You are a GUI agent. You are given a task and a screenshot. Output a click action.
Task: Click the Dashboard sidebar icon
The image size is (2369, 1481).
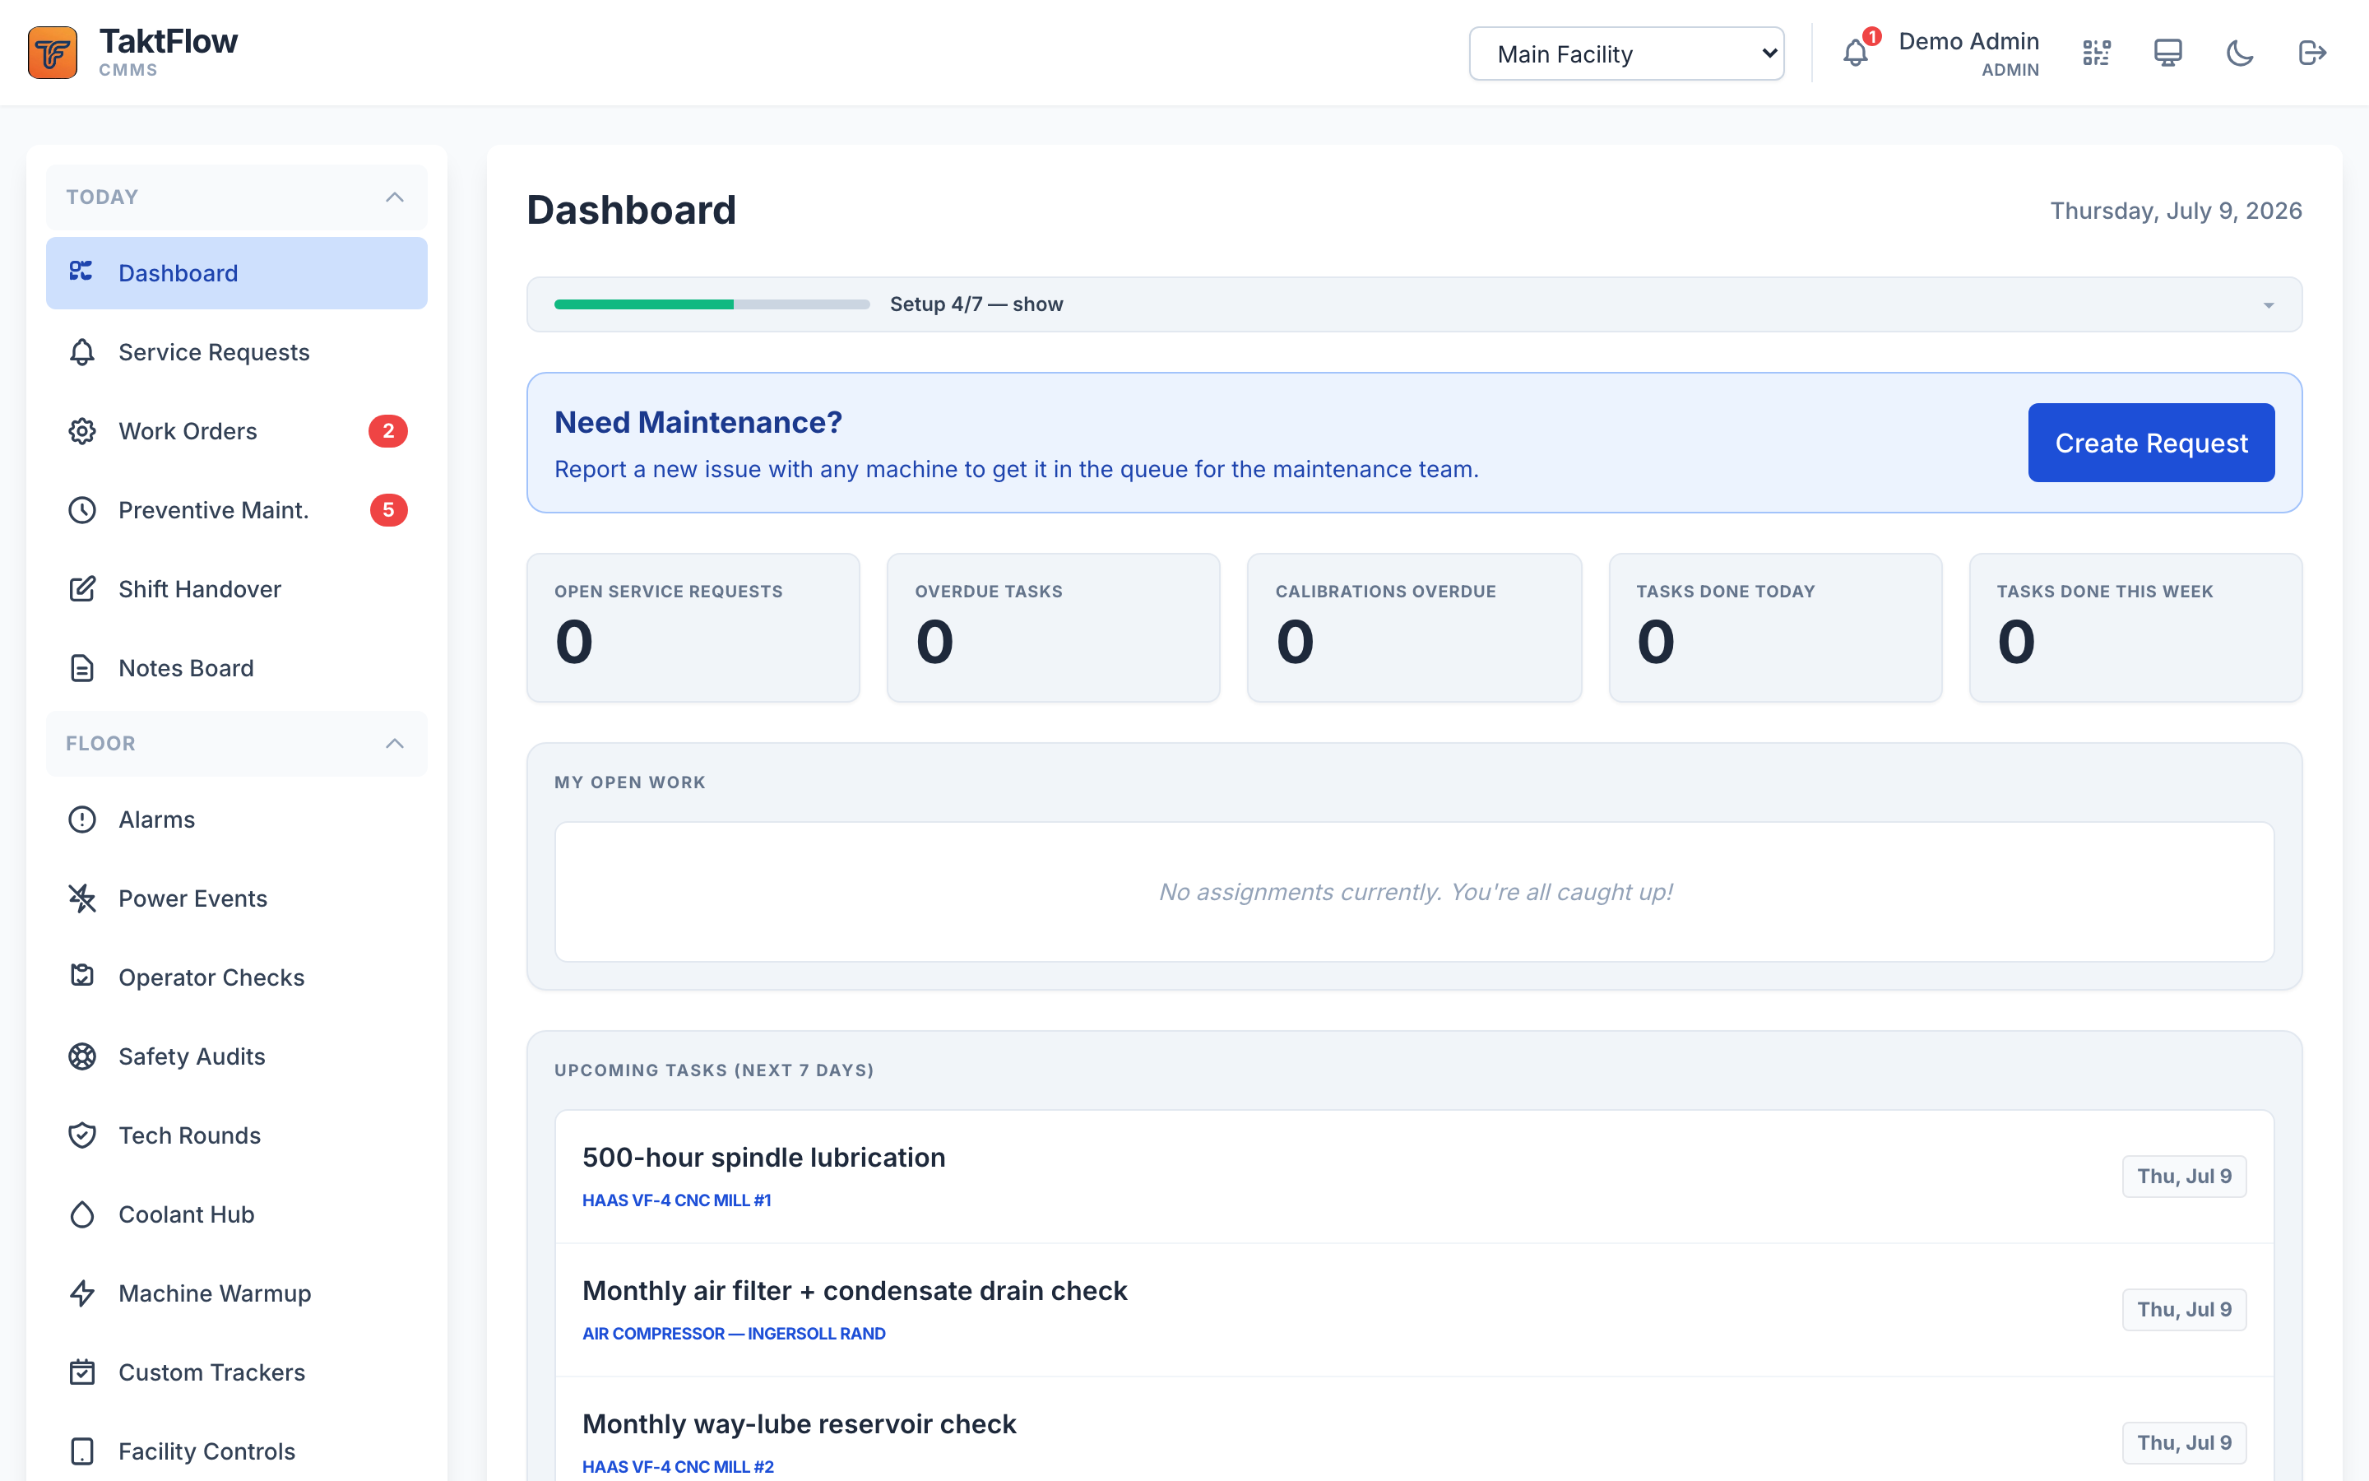[x=81, y=272]
